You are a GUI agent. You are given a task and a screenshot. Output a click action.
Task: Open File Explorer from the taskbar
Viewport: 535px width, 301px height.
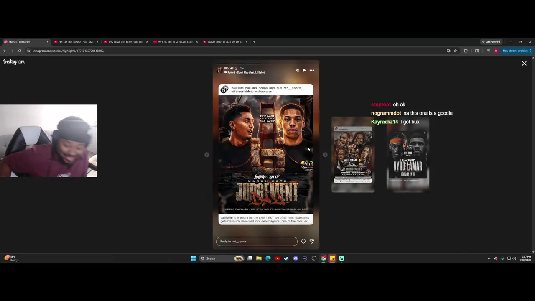[259, 258]
